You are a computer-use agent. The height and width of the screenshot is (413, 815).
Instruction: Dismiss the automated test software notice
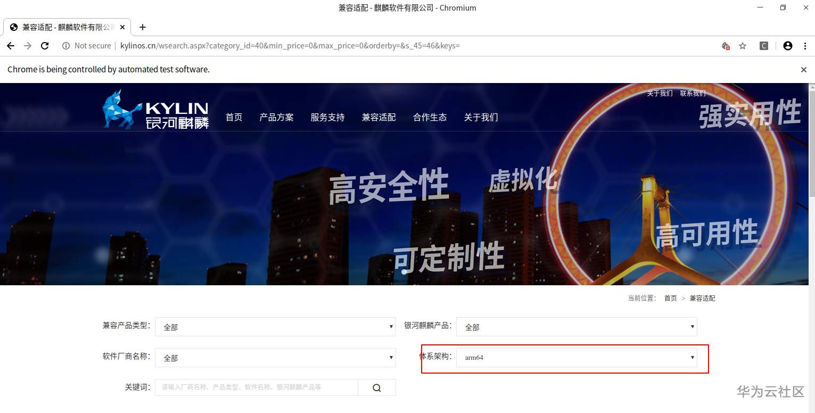804,70
